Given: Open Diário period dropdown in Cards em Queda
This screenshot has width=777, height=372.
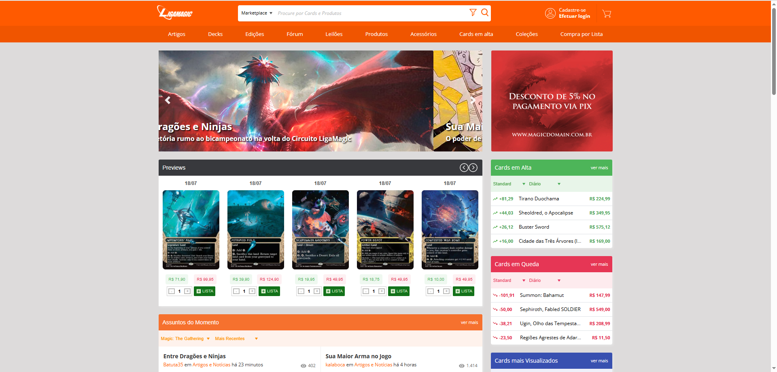Looking at the screenshot, I should (x=545, y=280).
